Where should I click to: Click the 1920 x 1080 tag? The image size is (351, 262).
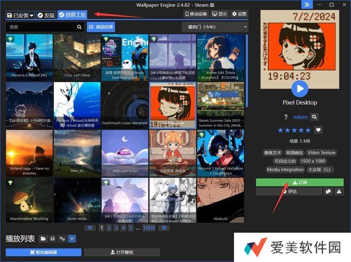(313, 161)
